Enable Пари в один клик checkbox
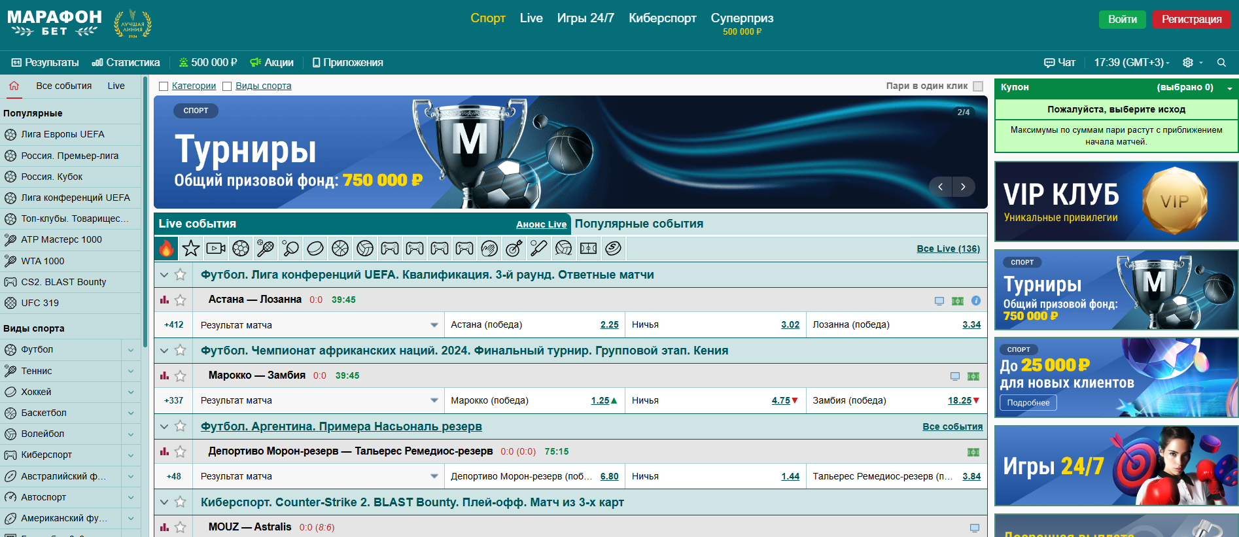The width and height of the screenshot is (1239, 537). tap(978, 86)
